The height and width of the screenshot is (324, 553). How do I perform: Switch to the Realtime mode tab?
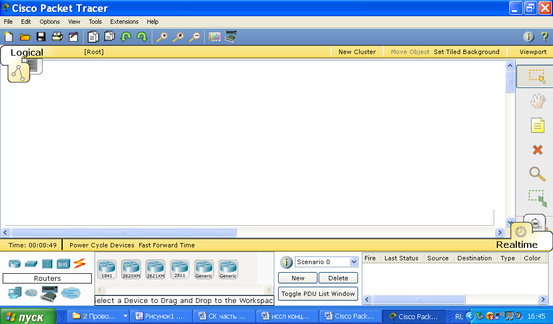517,244
